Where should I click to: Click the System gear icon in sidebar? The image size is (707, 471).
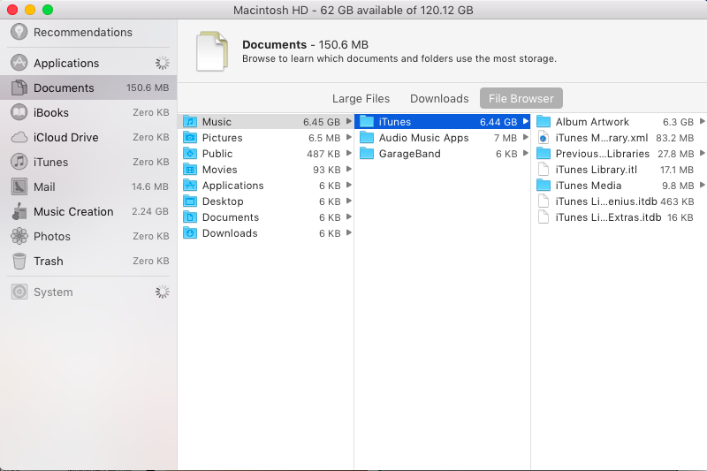(x=19, y=292)
